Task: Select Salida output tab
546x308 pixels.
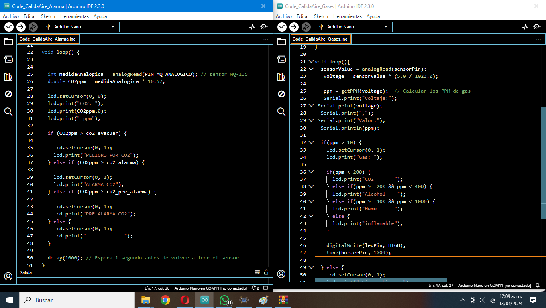Action: 26,272
